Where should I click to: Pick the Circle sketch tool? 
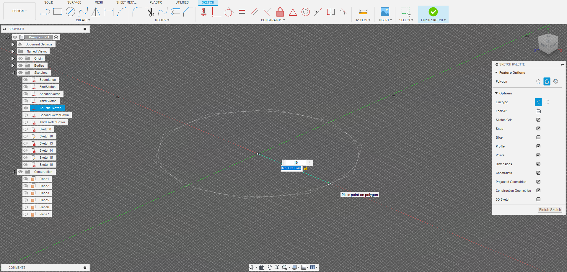tap(70, 12)
